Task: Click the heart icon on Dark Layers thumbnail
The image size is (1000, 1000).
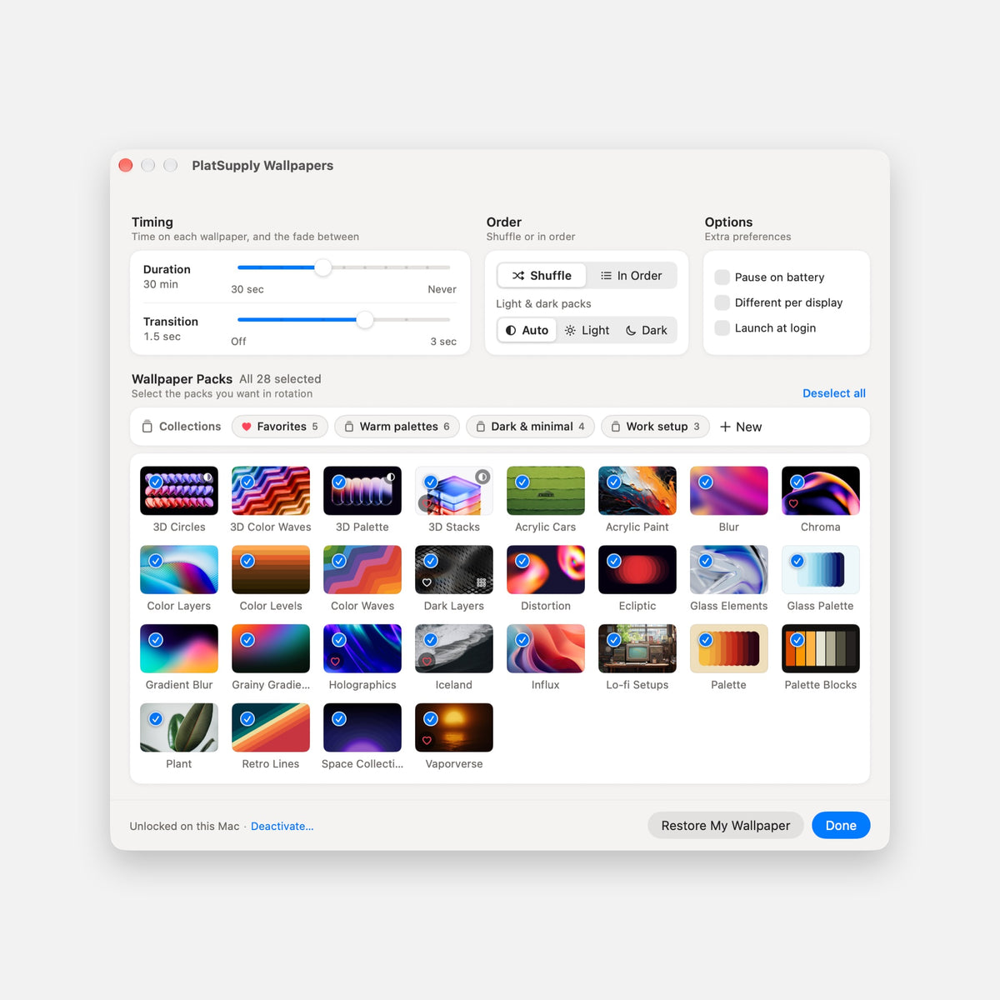Action: (x=427, y=582)
